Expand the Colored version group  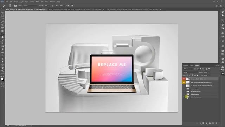coord(186,89)
